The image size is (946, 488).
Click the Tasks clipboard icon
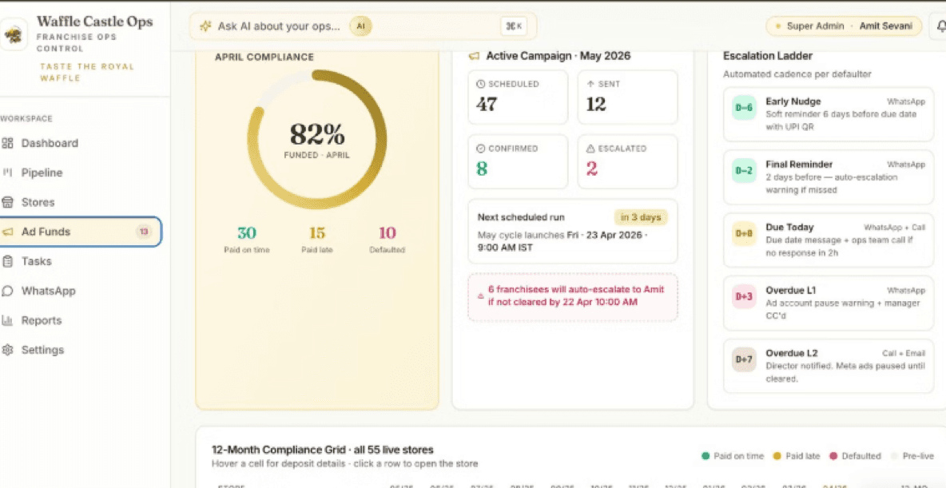(x=7, y=261)
